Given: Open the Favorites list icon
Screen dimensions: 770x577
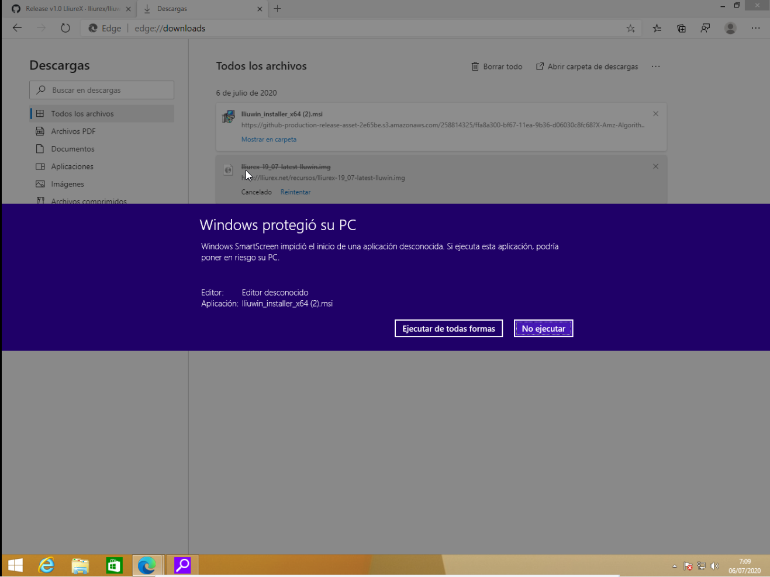Looking at the screenshot, I should (x=657, y=28).
